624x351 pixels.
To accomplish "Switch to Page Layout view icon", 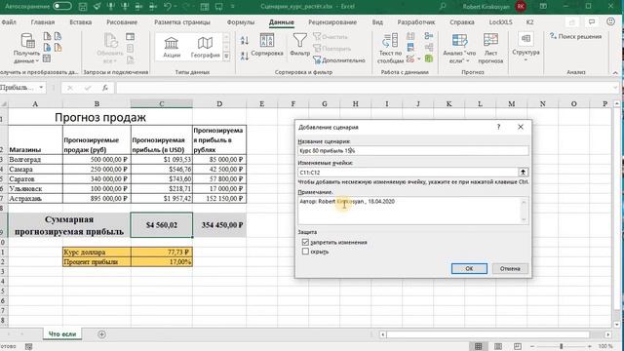I will 498,346.
